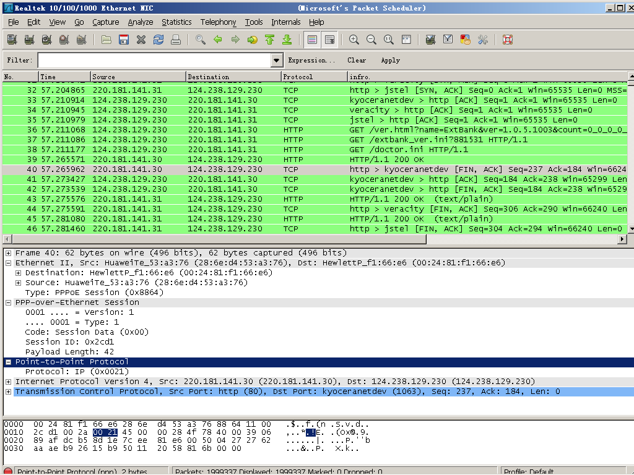Open the Analyze menu
Image resolution: width=634 pixels, height=475 pixels.
(141, 22)
